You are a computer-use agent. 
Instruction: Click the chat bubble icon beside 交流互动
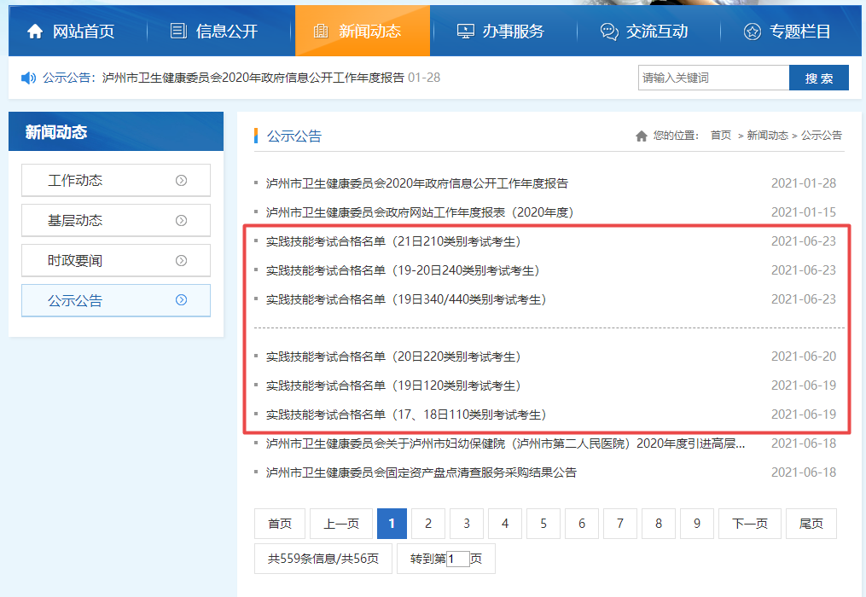[609, 32]
